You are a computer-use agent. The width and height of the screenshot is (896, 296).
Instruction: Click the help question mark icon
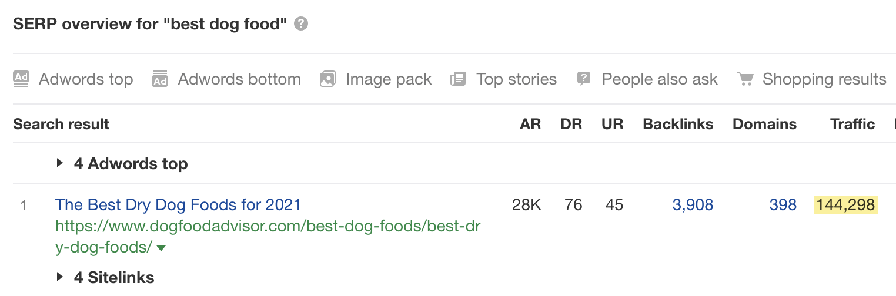coord(301,24)
